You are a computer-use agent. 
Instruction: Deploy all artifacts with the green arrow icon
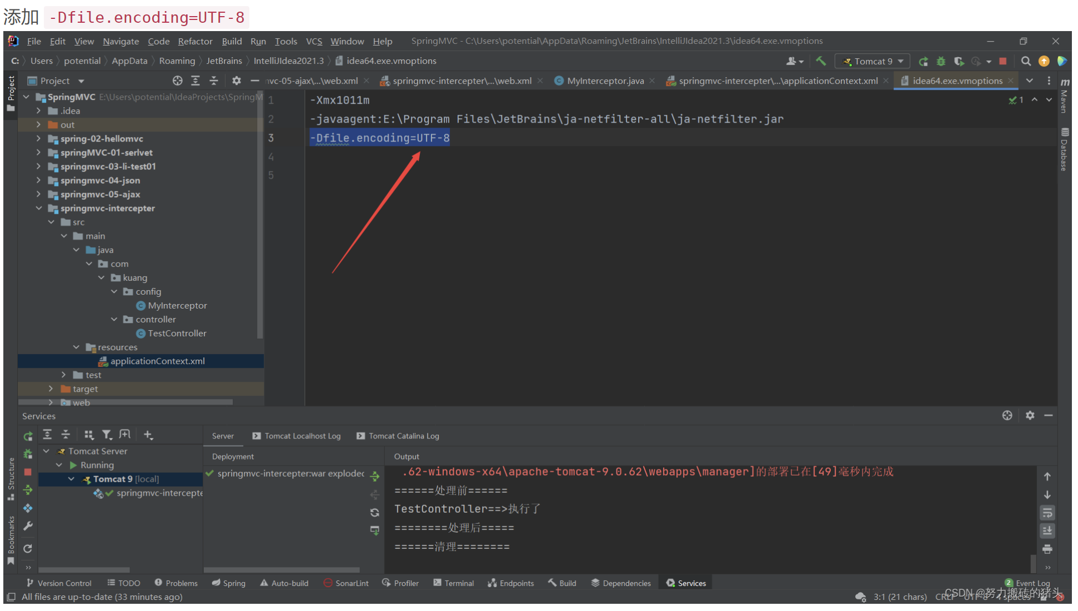[x=375, y=476]
